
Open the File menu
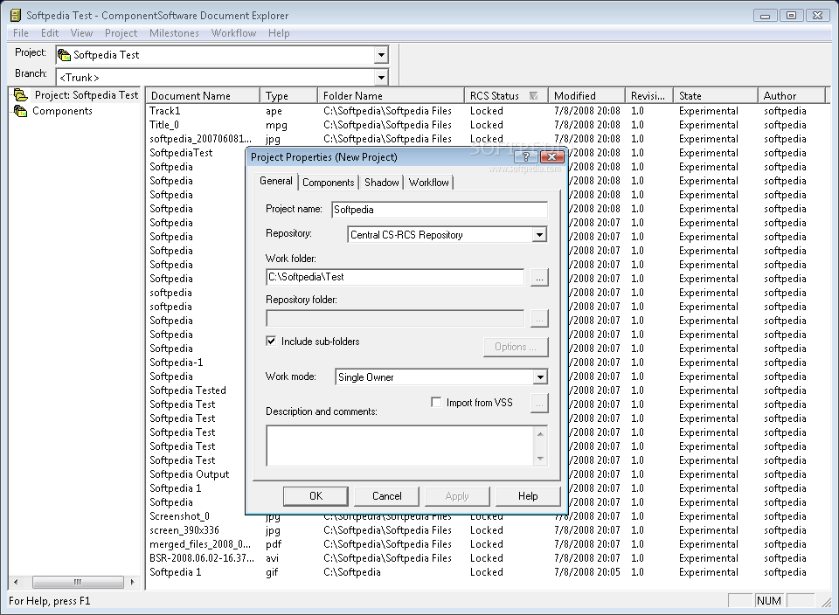point(21,33)
